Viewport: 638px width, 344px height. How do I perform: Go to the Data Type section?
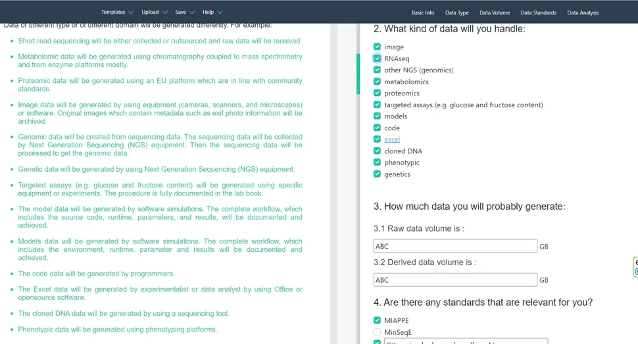pos(456,12)
